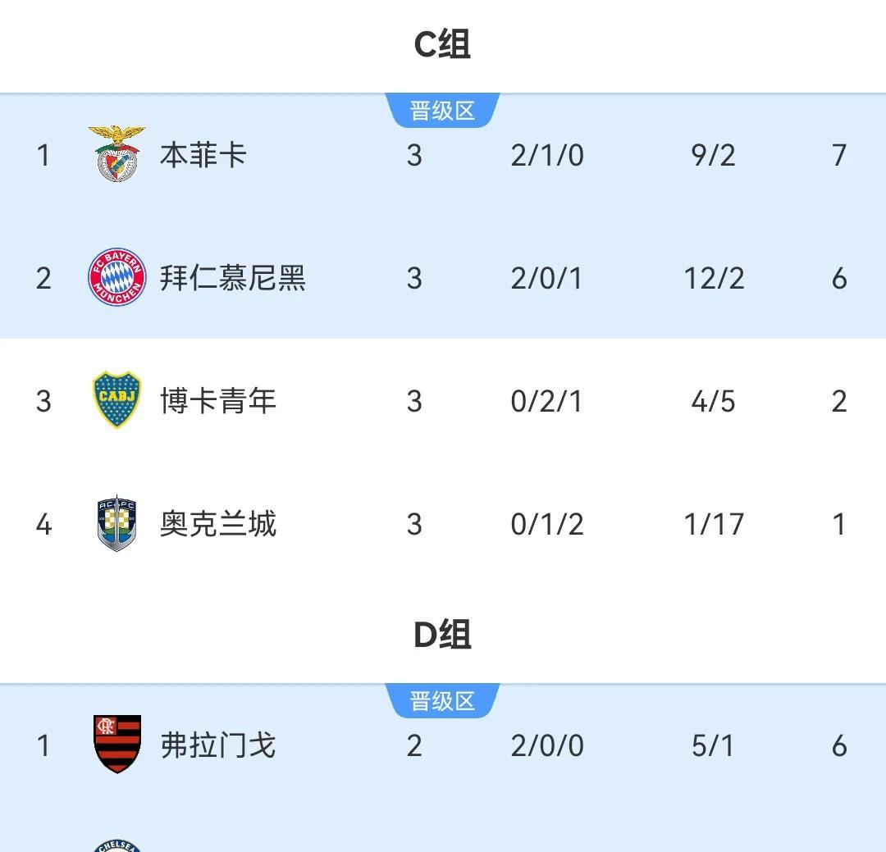Tap the 晋级区 badge in group C
The height and width of the screenshot is (852, 886).
[x=442, y=110]
